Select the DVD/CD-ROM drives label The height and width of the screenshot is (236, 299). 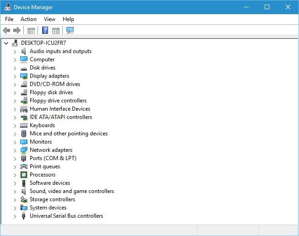tap(55, 84)
